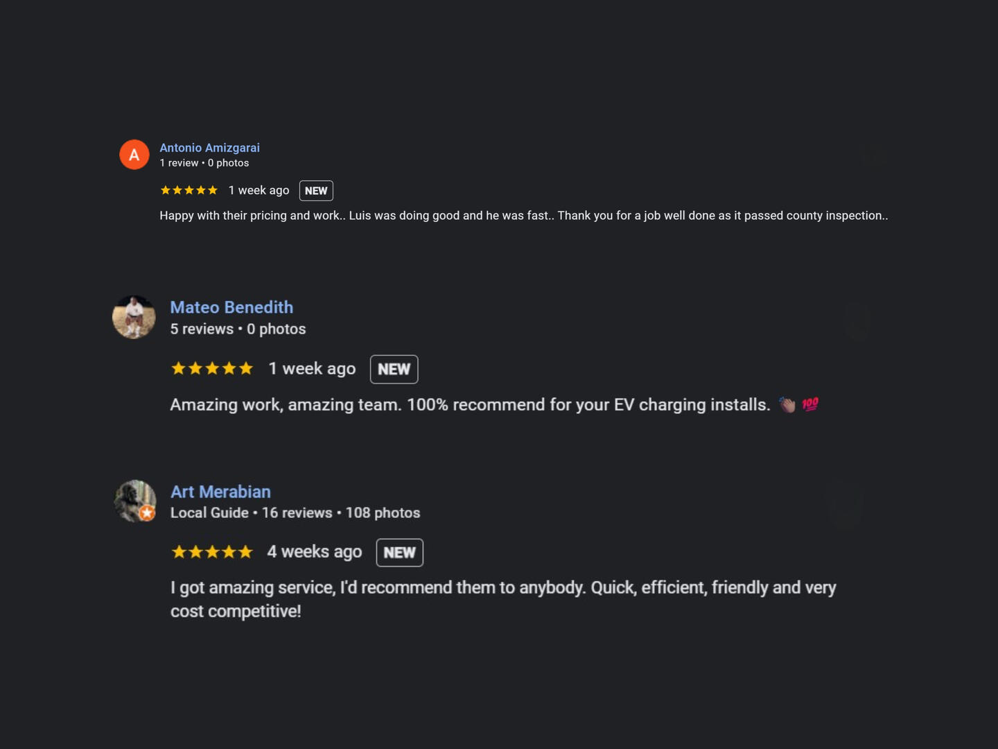The width and height of the screenshot is (998, 749).
Task: Click '4 weeks ago' on Art's review
Action: click(x=314, y=551)
